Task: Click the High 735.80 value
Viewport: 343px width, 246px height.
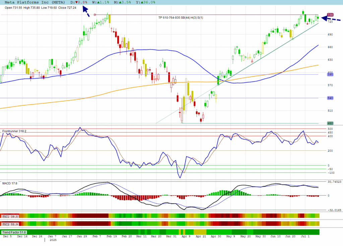Action: click(31, 8)
